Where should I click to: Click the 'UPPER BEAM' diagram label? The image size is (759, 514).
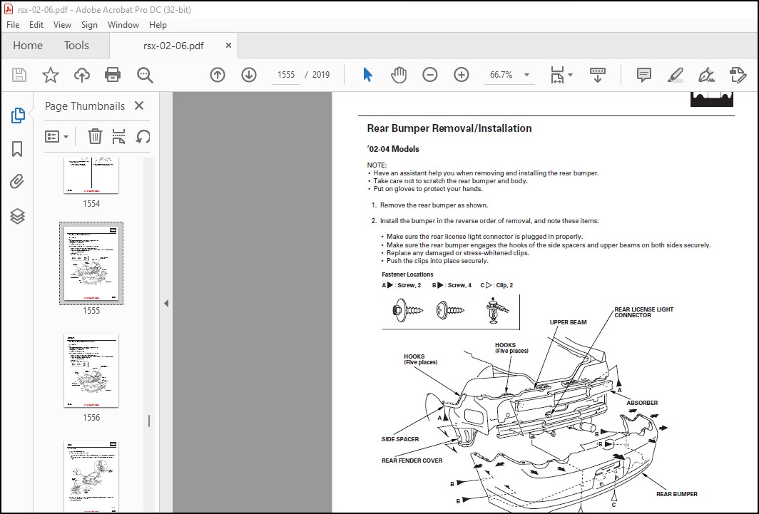pos(568,322)
